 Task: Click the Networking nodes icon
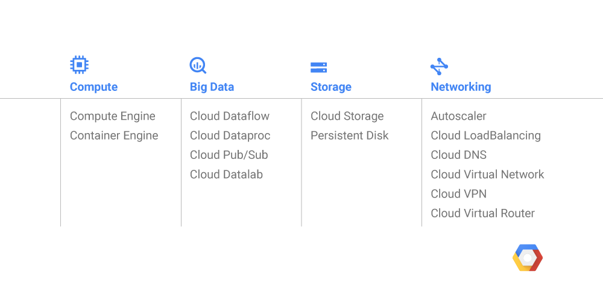tap(439, 66)
